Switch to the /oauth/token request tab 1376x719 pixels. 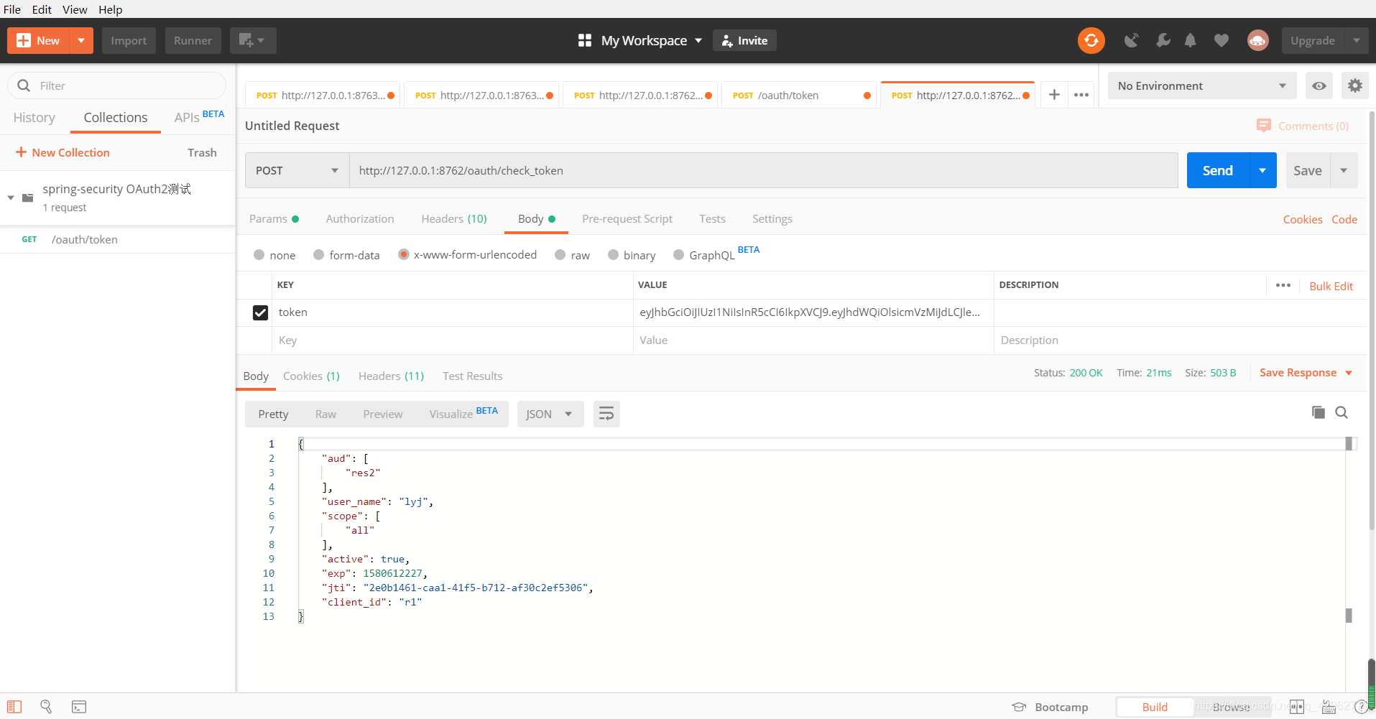click(x=800, y=95)
